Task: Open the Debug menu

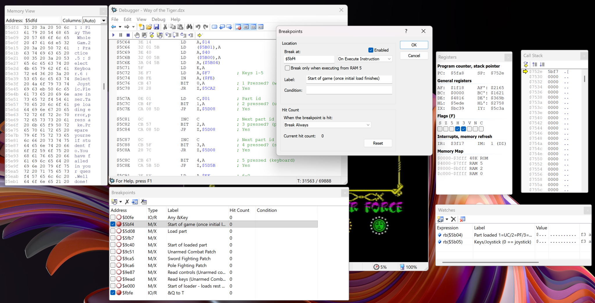Action: (x=158, y=19)
